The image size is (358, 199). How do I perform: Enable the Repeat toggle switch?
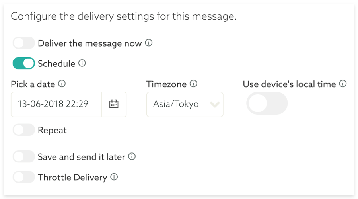(24, 130)
